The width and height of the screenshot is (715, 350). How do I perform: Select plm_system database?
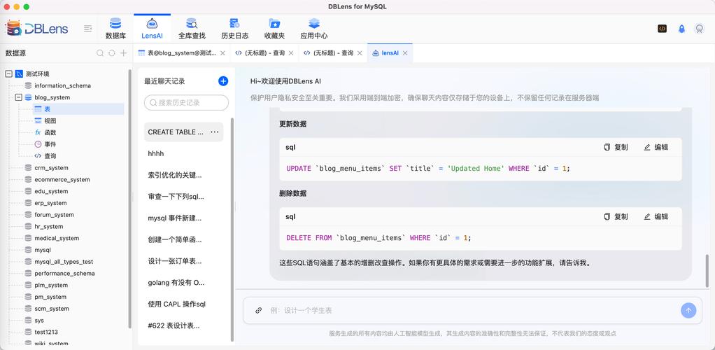pos(51,285)
